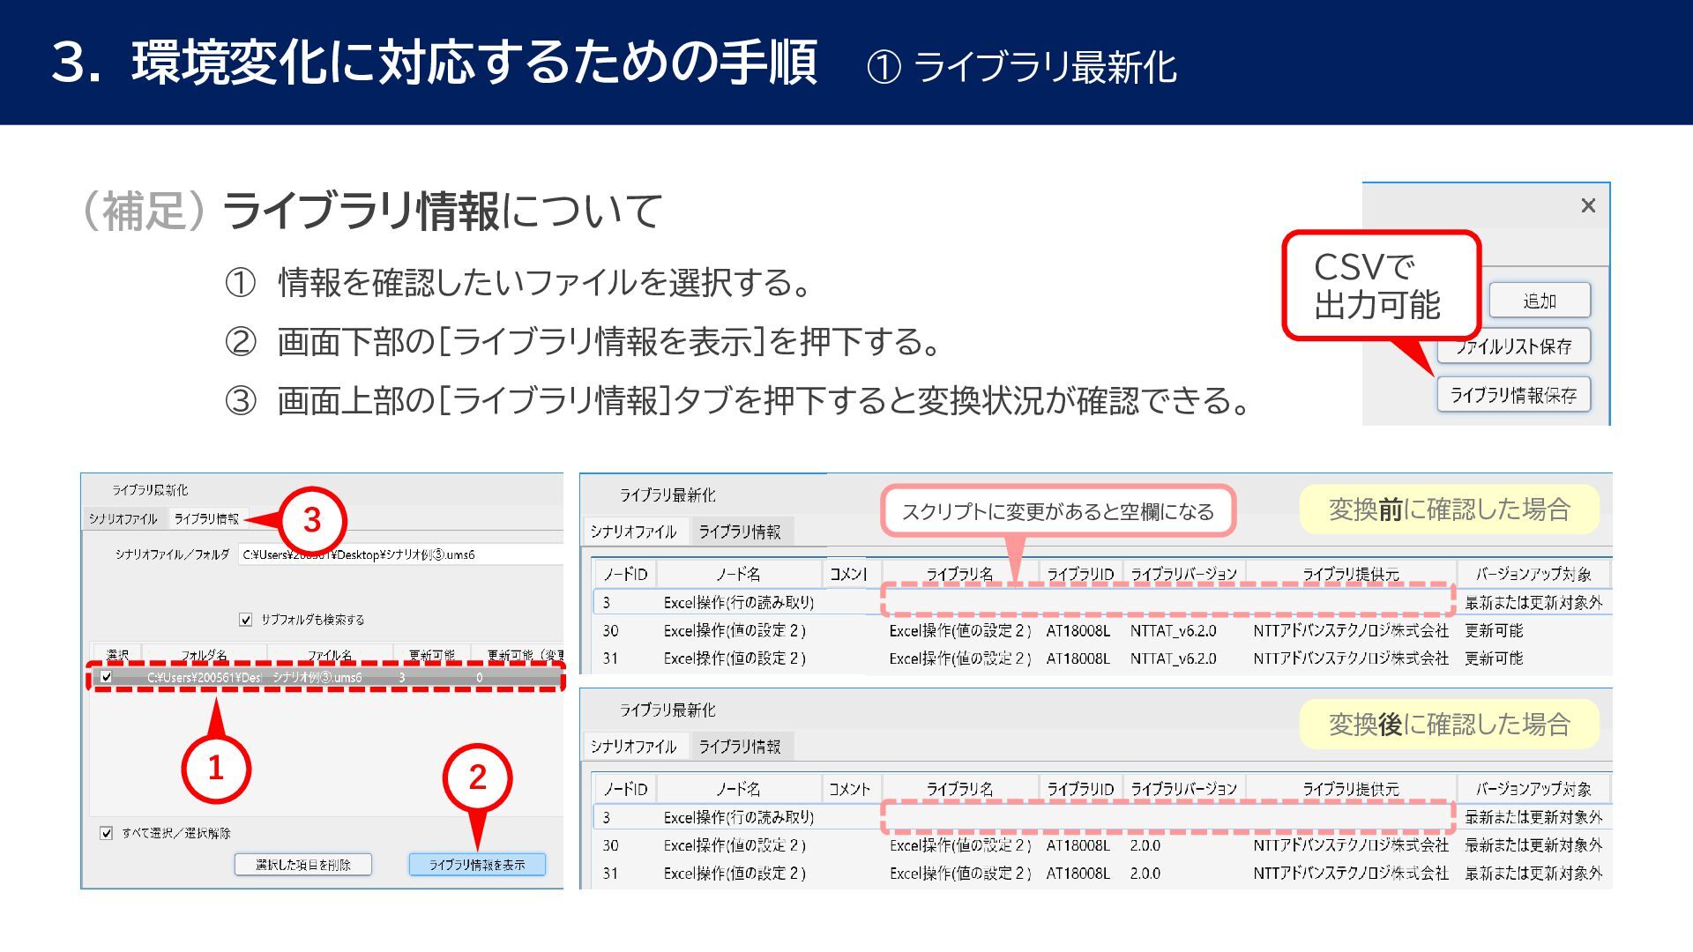This screenshot has height=952, width=1693.
Task: Click ライブラリバージョン column header in upper table
Action: click(1183, 574)
